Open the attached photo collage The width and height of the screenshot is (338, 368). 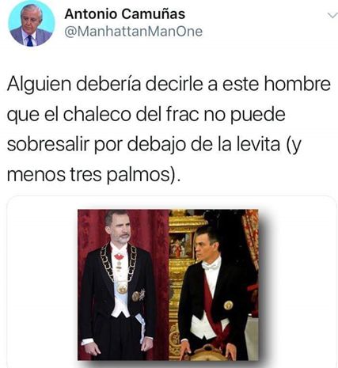click(x=168, y=285)
